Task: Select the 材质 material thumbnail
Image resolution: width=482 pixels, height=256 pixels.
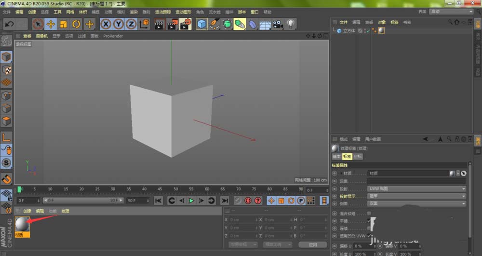Action: pos(22,225)
